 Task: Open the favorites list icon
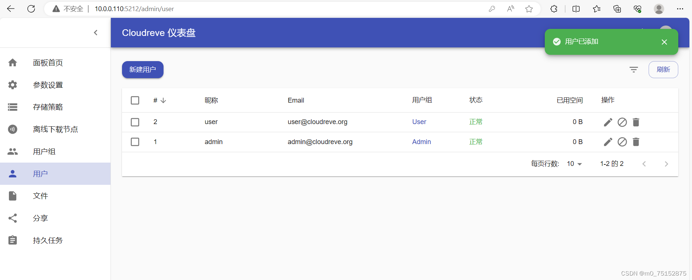click(597, 9)
